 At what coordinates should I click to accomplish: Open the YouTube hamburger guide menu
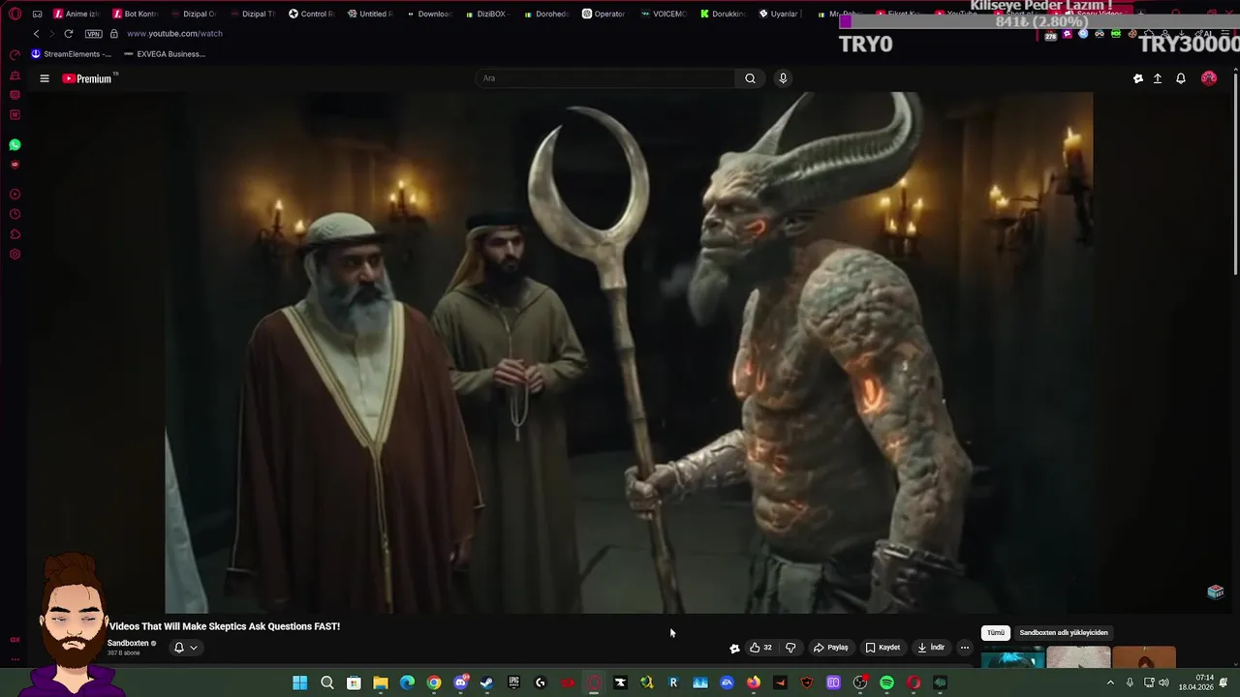45,78
